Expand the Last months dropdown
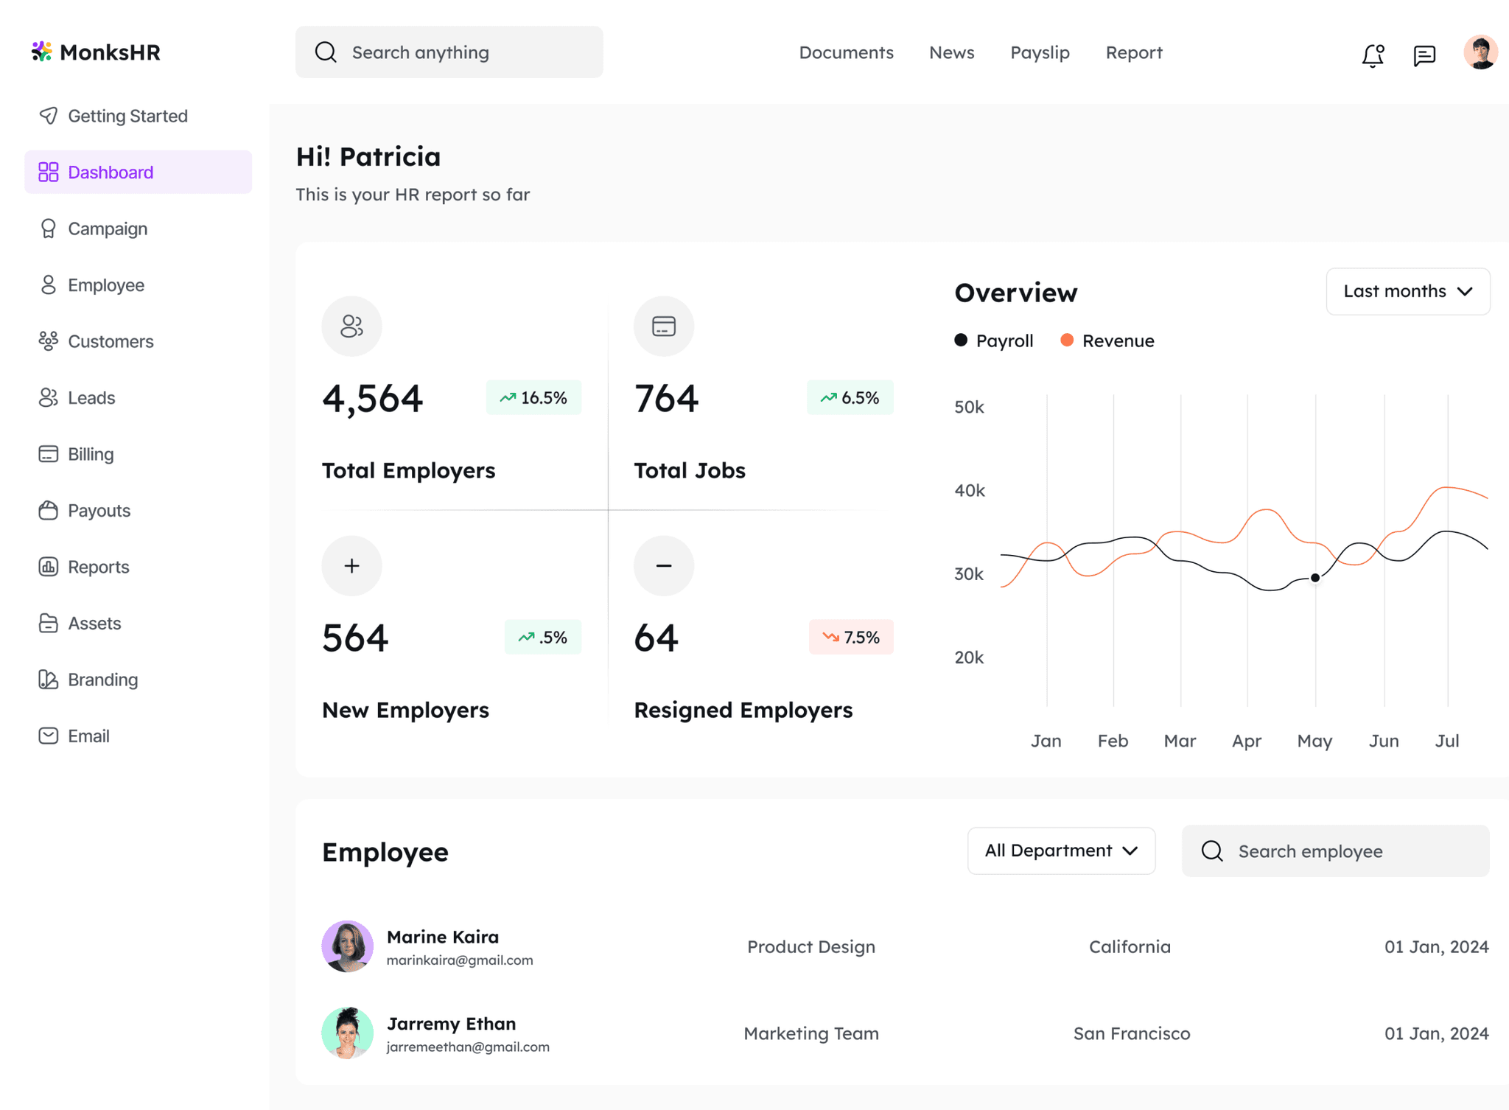Screen dimensions: 1509x1110 coord(1408,291)
